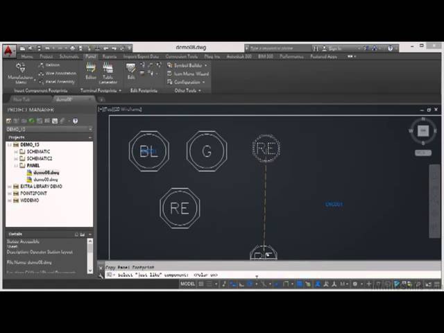Expand the SCHEMATIC folder
Image resolution: width=444 pixels, height=333 pixels.
pos(16,152)
